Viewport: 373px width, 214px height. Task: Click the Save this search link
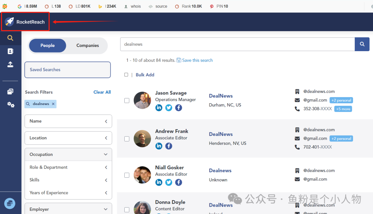(197, 60)
